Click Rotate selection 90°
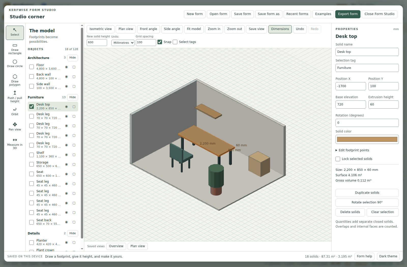This screenshot has height=267, width=407. pyautogui.click(x=367, y=202)
